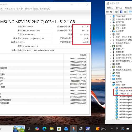The width and height of the screenshot is (132, 132).
Task: Click the SAMSUNG MZVL2512HCJQ drive title
Action: point(37,22)
